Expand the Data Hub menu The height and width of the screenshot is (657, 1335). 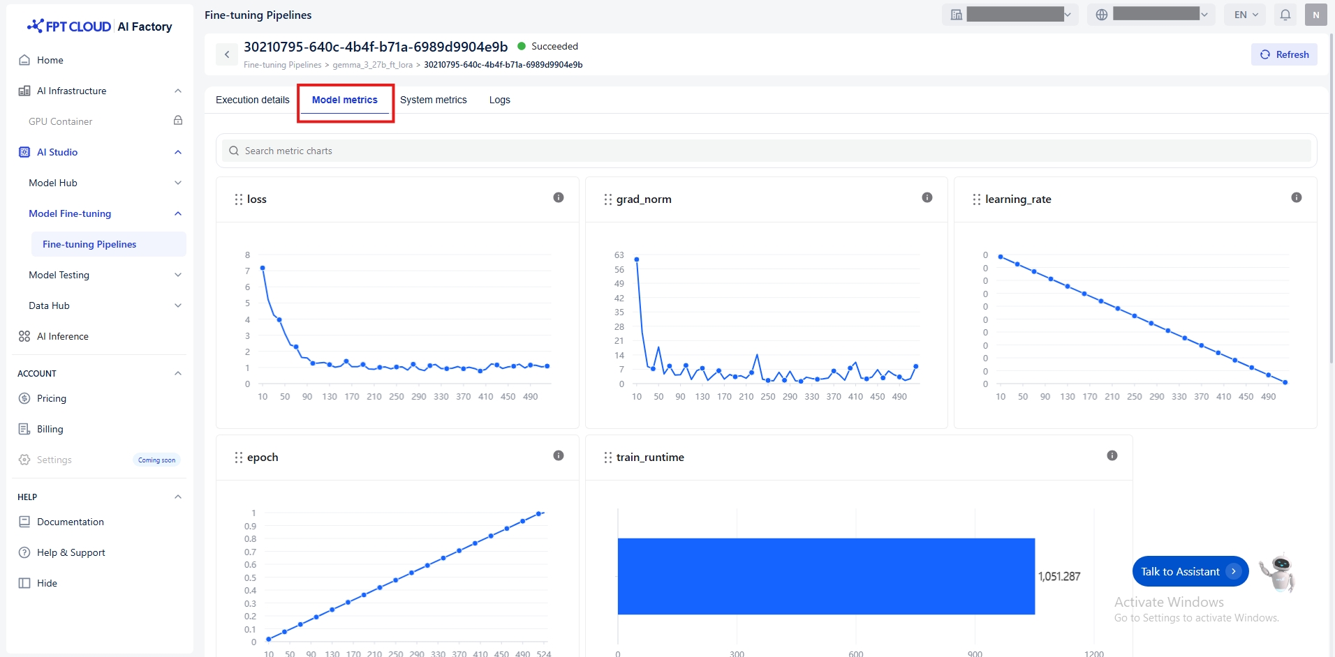(x=178, y=305)
